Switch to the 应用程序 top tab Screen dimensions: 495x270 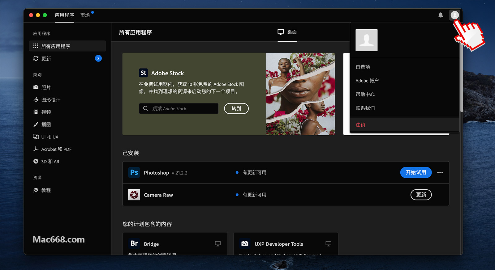(64, 15)
